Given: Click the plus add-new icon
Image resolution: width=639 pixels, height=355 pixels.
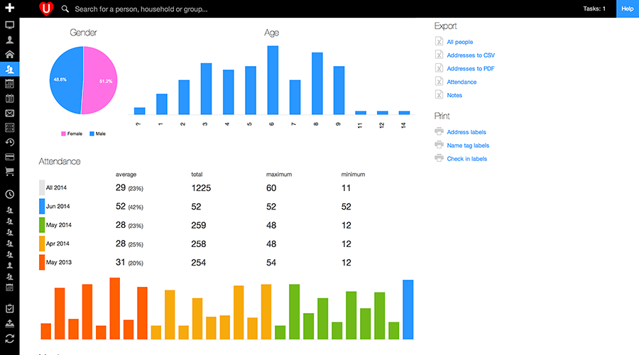Looking at the screenshot, I should point(9,9).
